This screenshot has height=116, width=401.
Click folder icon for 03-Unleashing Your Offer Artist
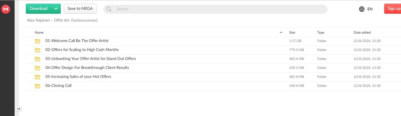pyautogui.click(x=38, y=59)
